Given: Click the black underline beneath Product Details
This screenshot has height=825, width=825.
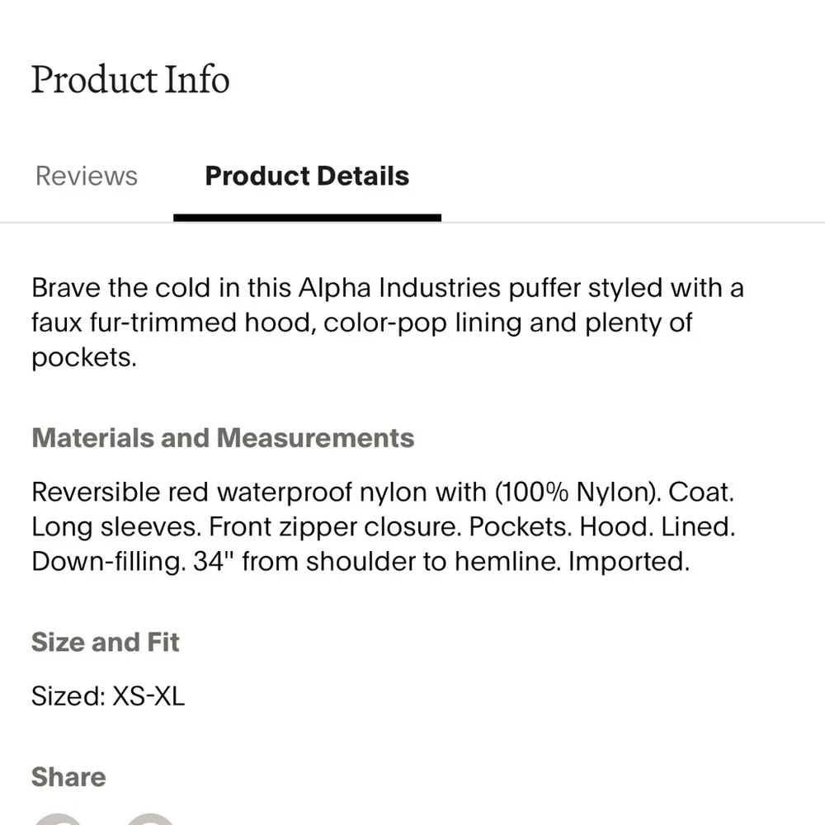Looking at the screenshot, I should coord(307,216).
